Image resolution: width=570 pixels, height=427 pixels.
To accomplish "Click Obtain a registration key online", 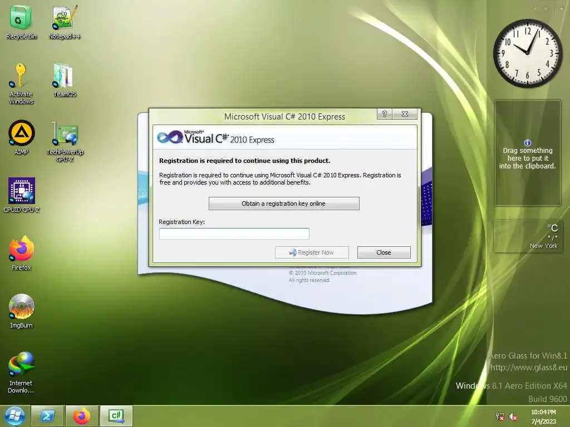I will [284, 203].
